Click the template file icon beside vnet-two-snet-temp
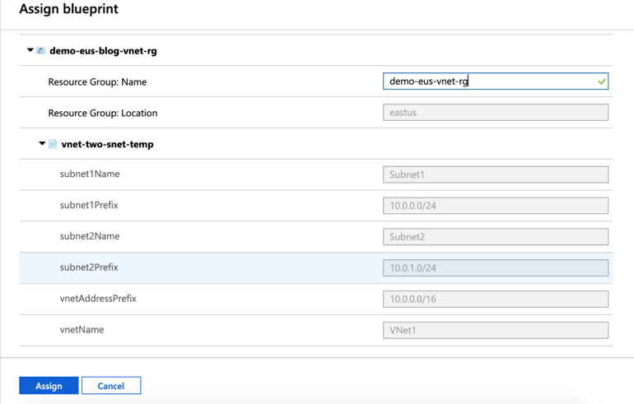The height and width of the screenshot is (404, 634). tap(53, 144)
